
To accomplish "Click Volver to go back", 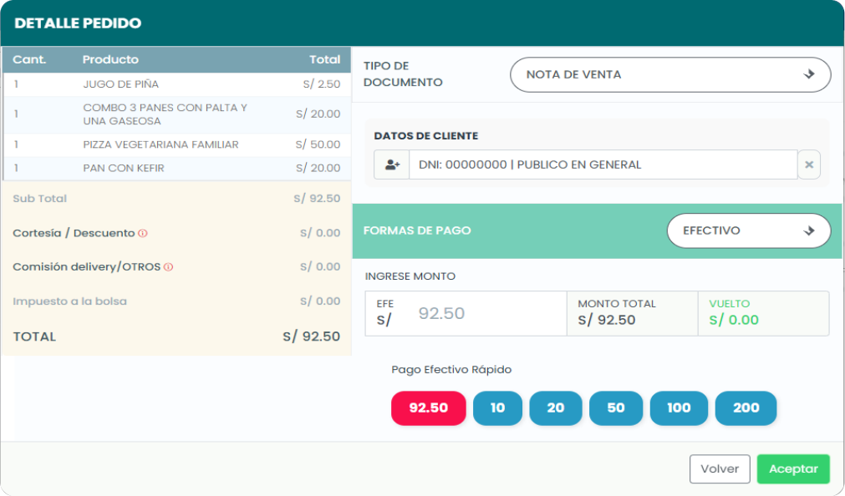I will [x=719, y=468].
